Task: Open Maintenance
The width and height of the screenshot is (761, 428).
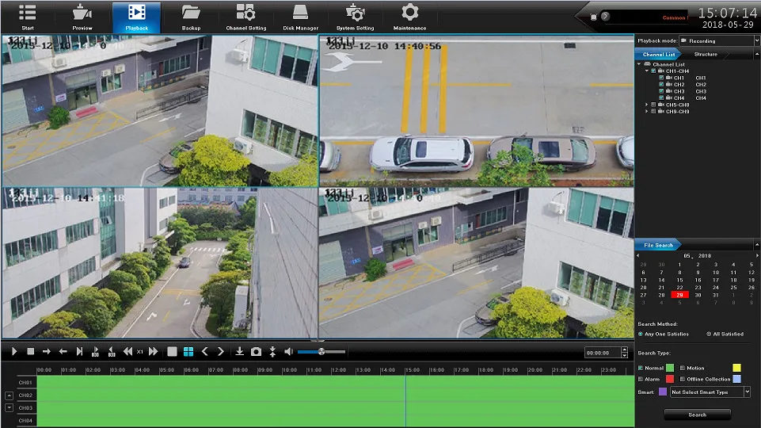Action: [x=409, y=17]
